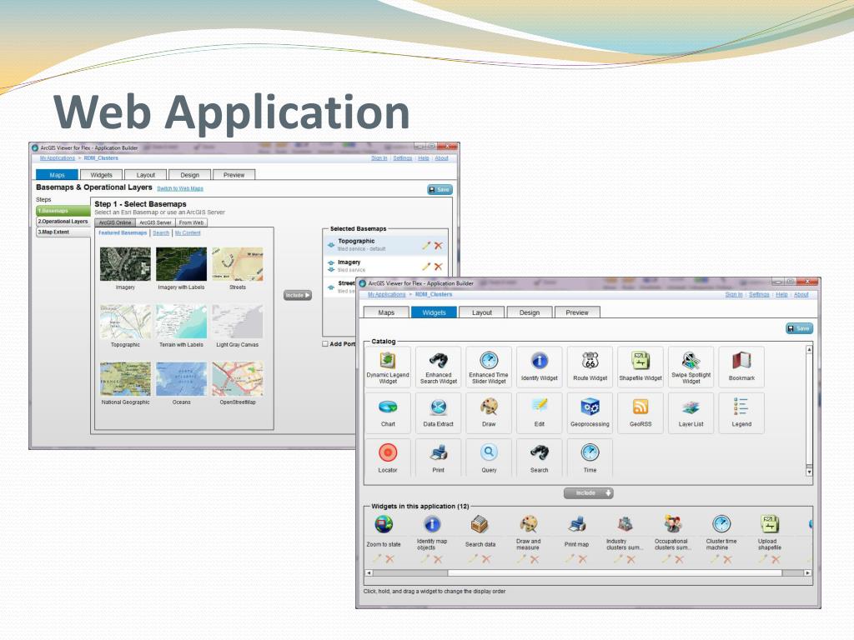Choose the Streets basemap thumbnail

pyautogui.click(x=238, y=264)
